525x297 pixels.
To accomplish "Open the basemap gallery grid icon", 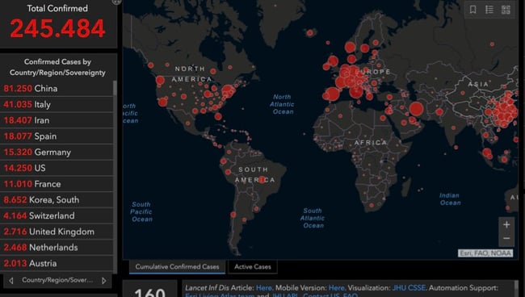I will click(x=506, y=10).
